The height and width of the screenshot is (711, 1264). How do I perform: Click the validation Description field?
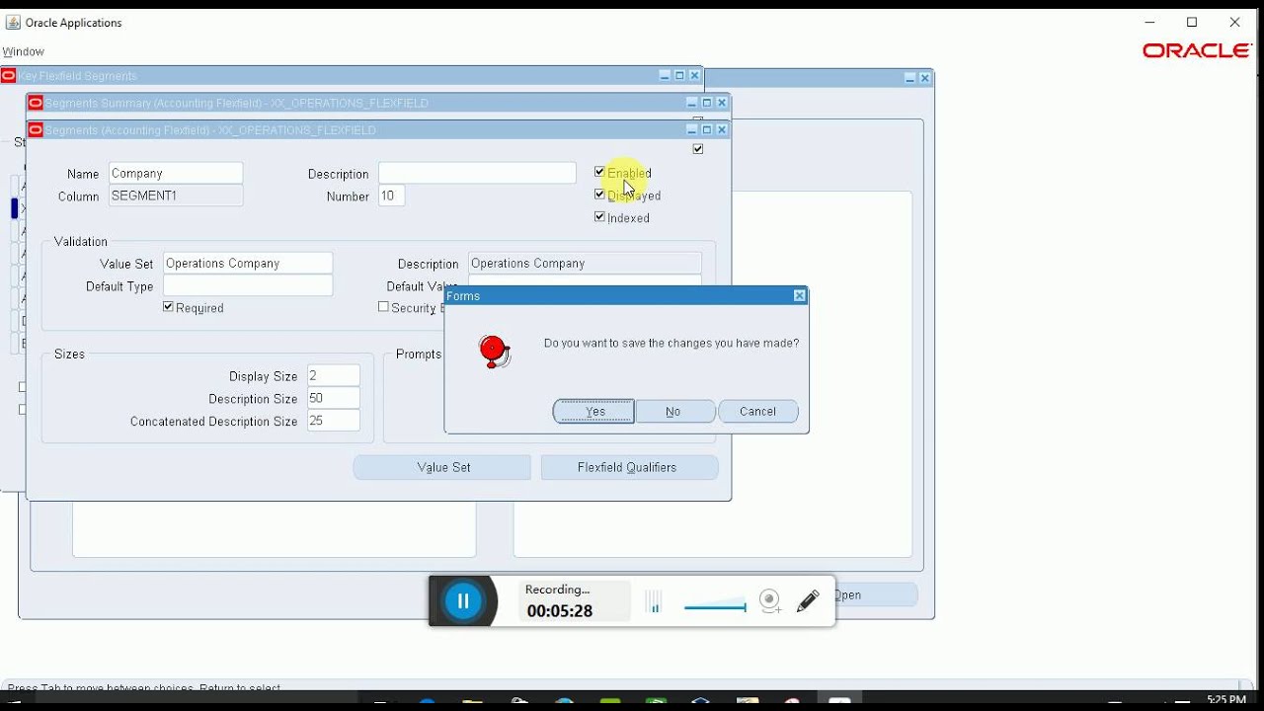point(585,263)
